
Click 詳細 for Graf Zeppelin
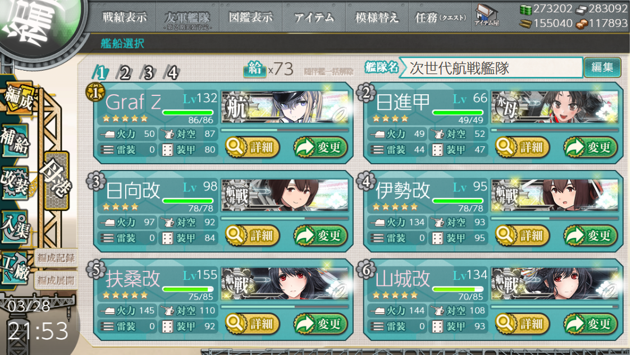pyautogui.click(x=252, y=147)
